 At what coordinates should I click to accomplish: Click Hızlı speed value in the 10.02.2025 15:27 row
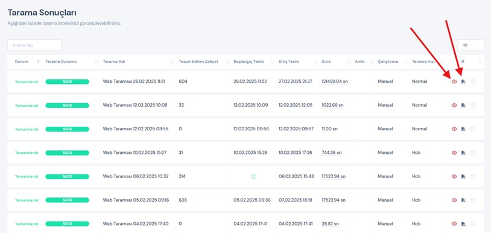(416, 153)
